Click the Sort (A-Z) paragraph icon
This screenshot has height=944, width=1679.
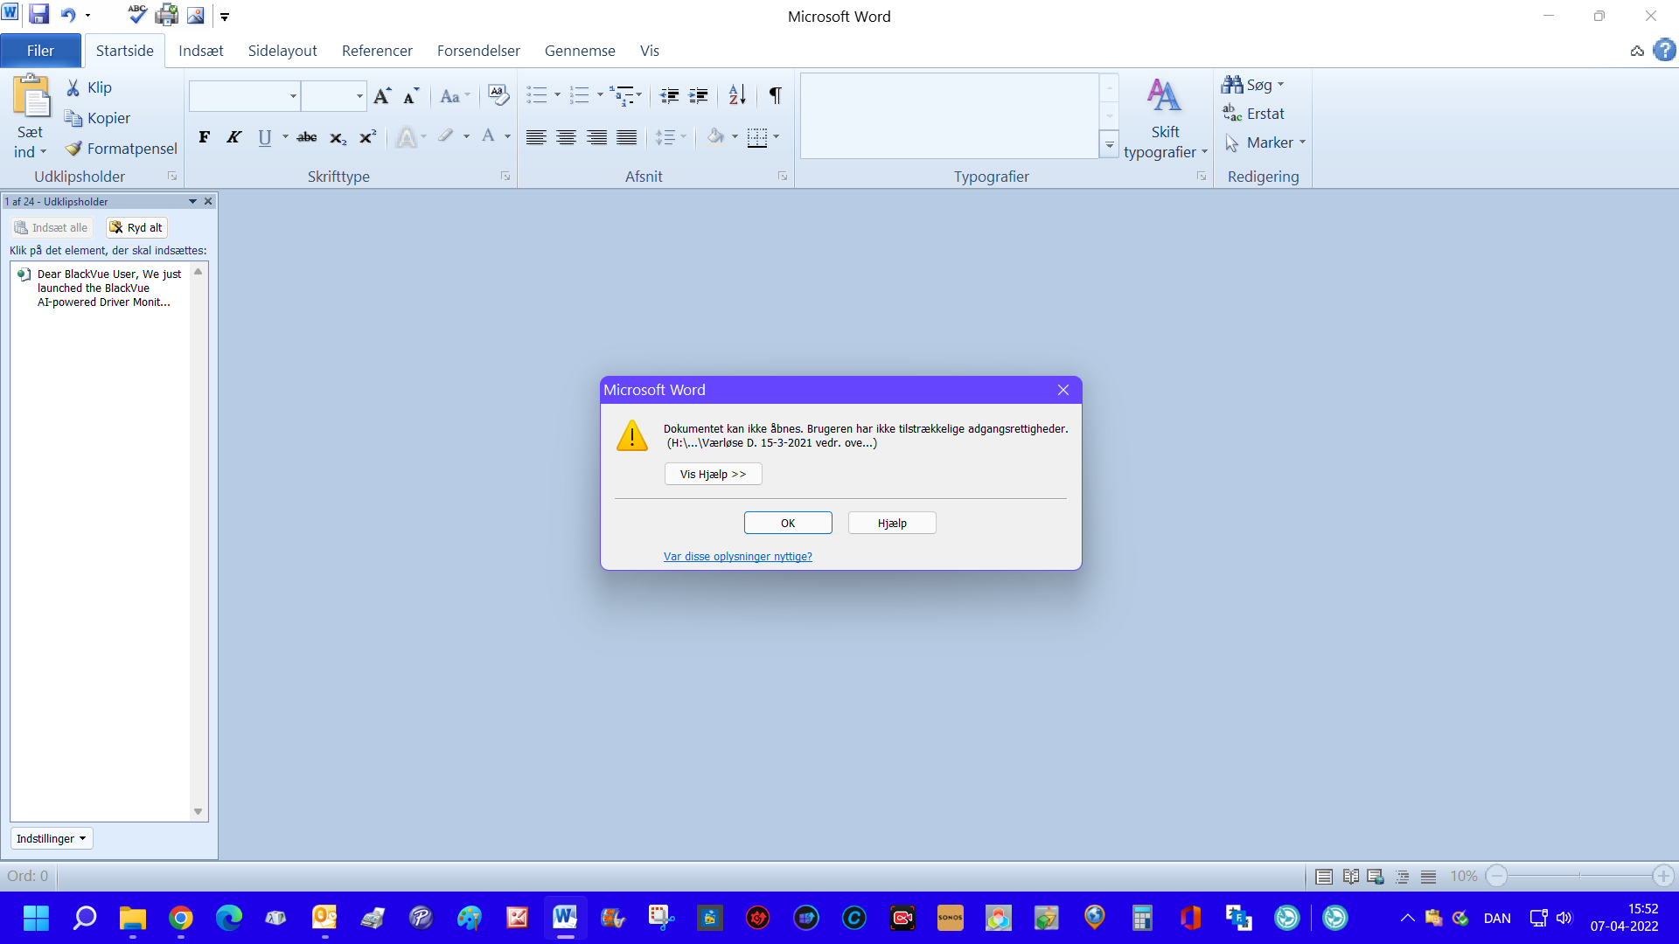point(737,95)
